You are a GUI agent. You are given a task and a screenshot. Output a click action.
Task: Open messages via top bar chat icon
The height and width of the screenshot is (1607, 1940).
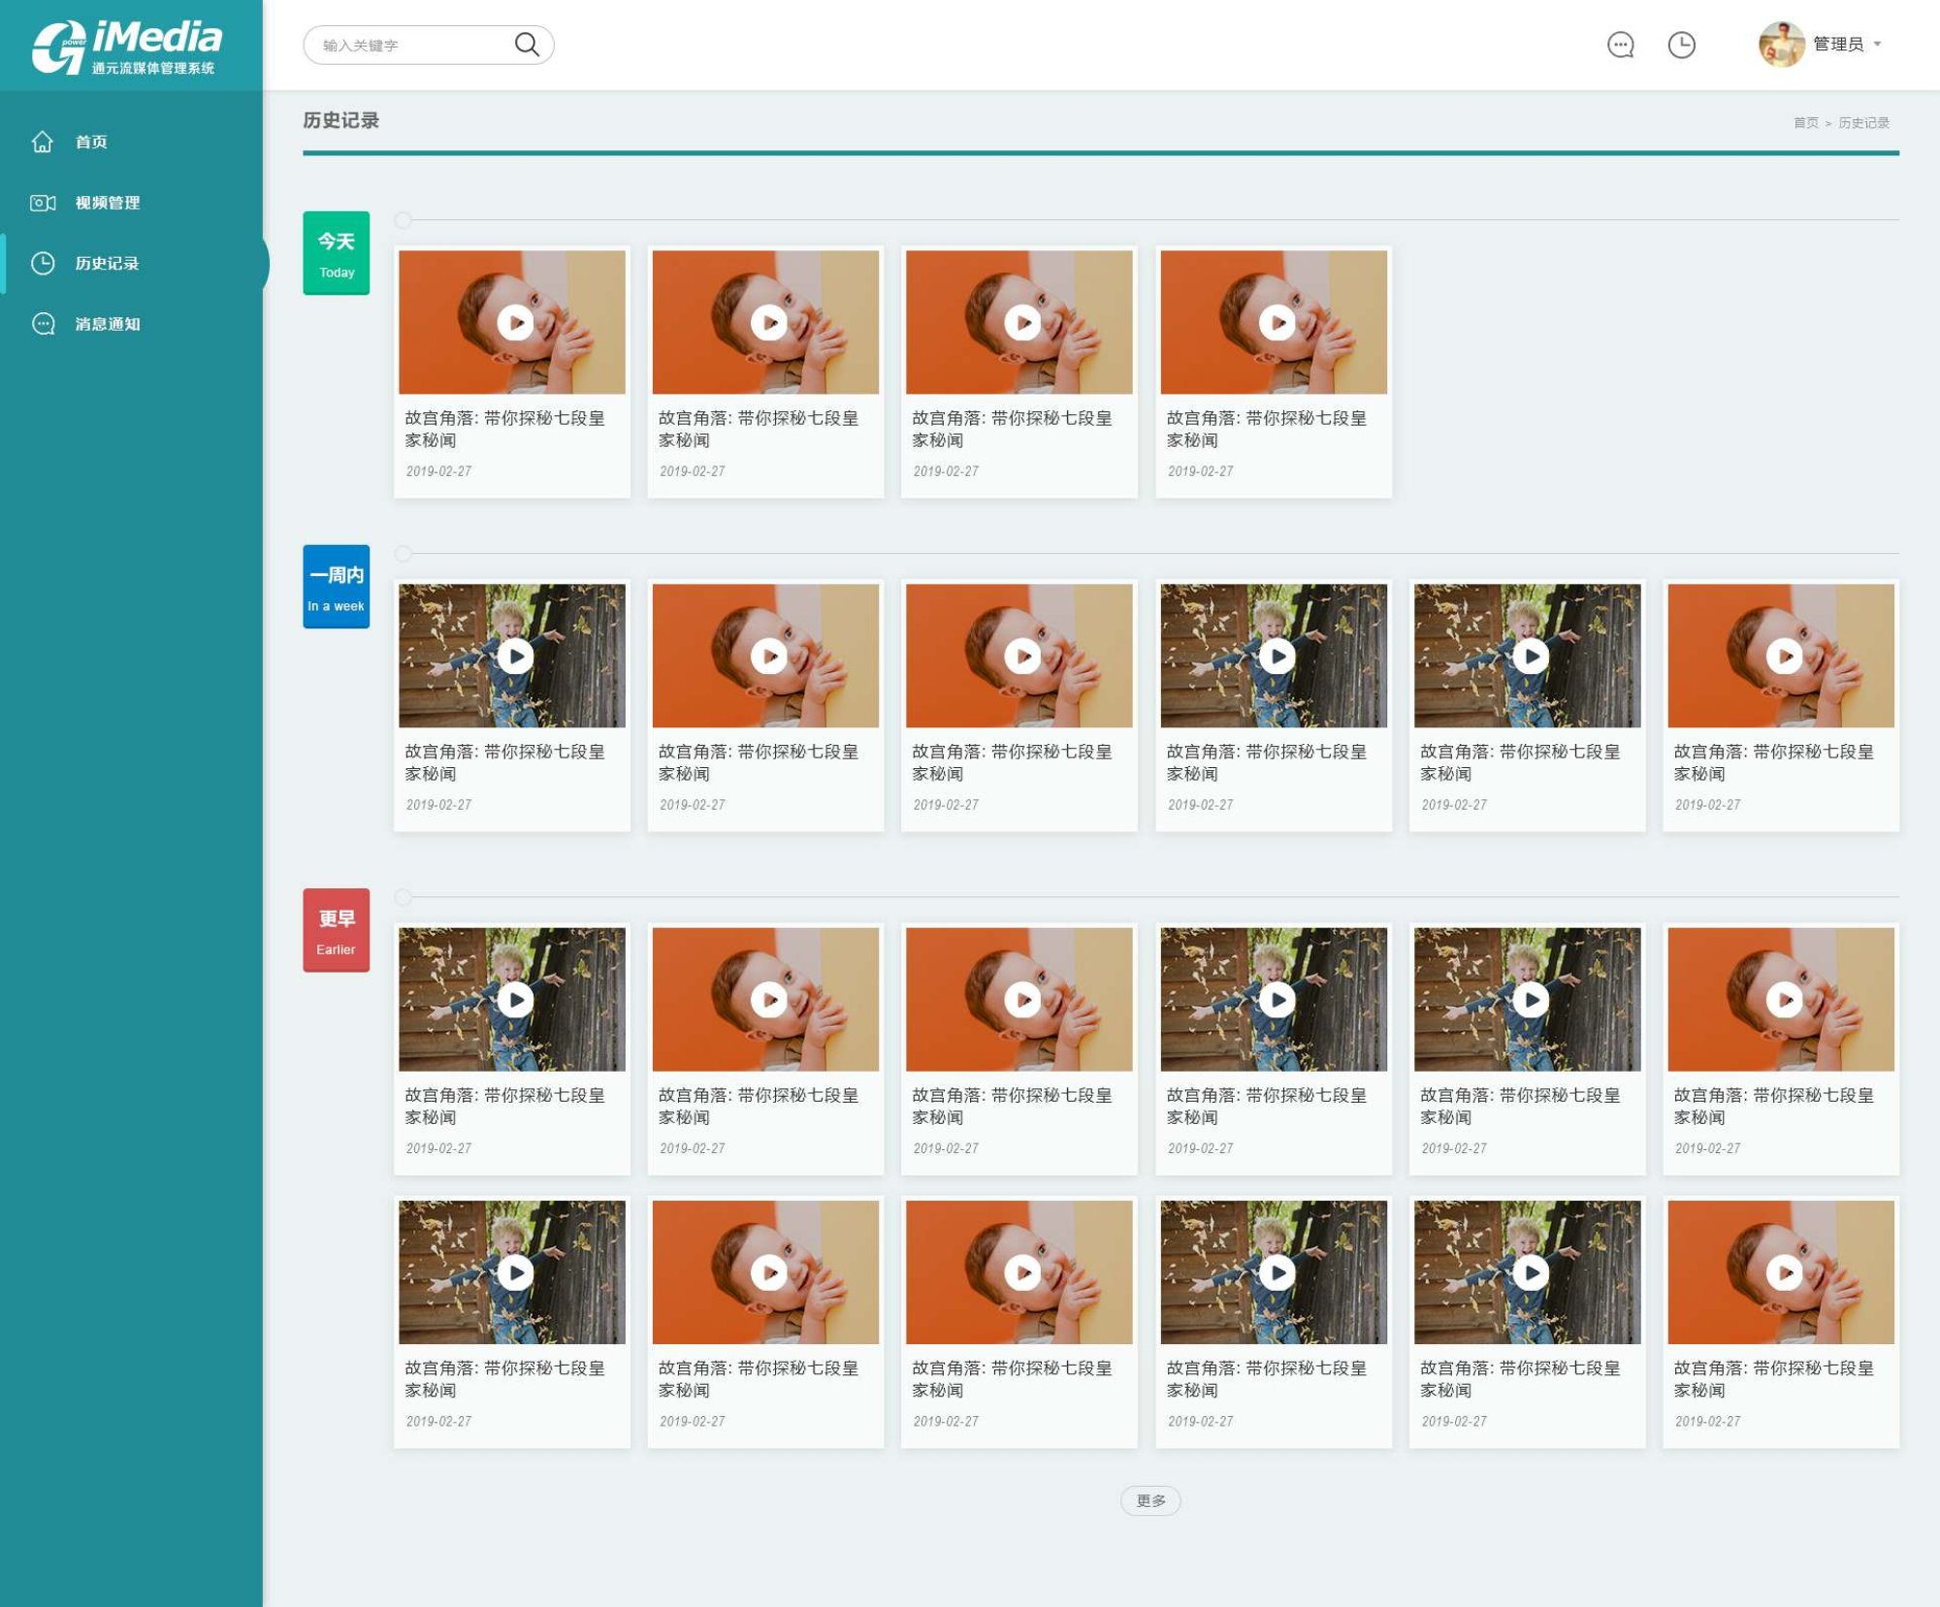1620,45
